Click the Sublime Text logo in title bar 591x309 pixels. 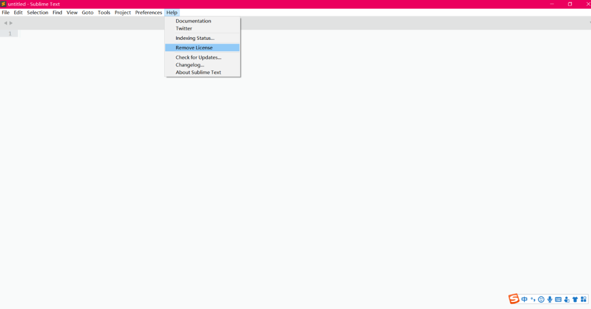(x=3, y=4)
